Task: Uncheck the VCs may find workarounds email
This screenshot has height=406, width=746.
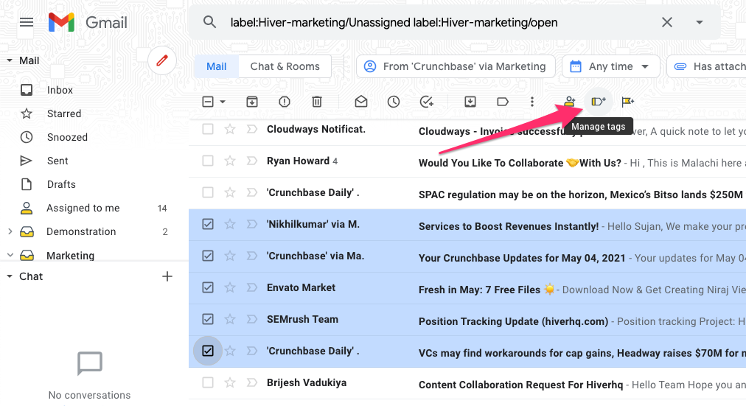Action: pos(208,351)
